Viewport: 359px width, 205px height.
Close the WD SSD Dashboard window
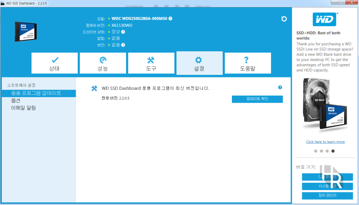[x=352, y=2]
